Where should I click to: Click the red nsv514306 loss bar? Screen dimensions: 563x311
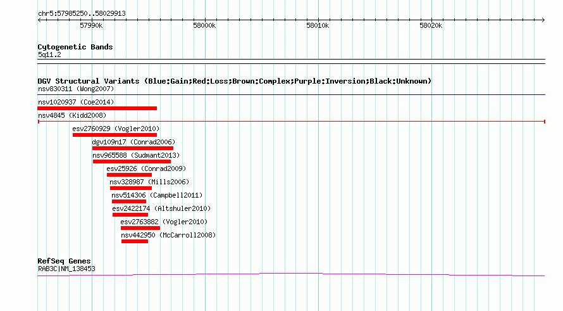click(129, 201)
